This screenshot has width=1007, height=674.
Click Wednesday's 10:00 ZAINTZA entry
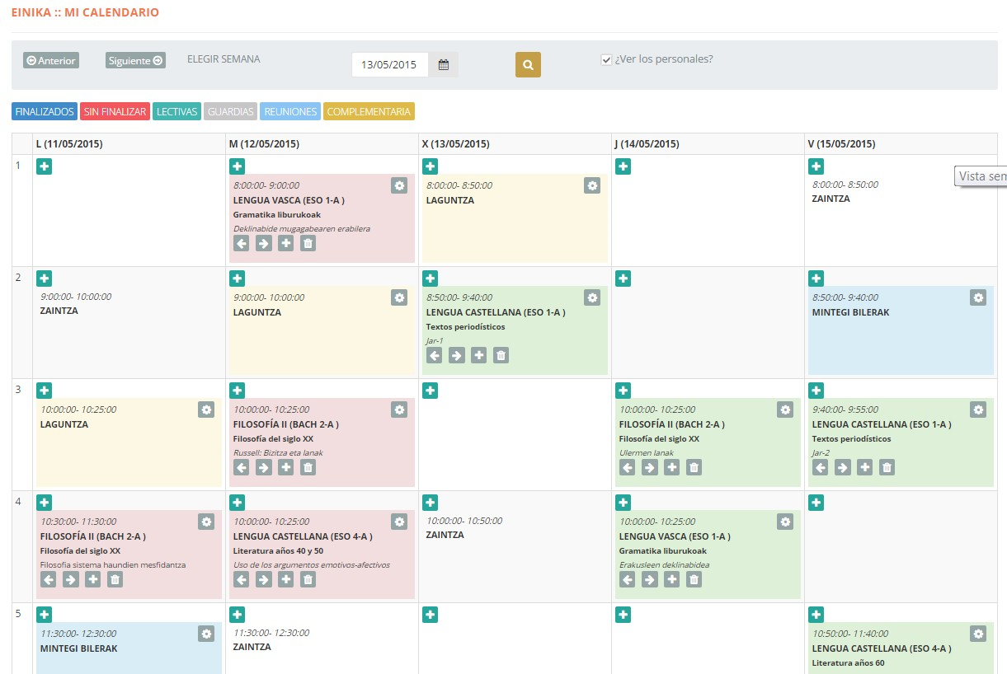point(445,535)
